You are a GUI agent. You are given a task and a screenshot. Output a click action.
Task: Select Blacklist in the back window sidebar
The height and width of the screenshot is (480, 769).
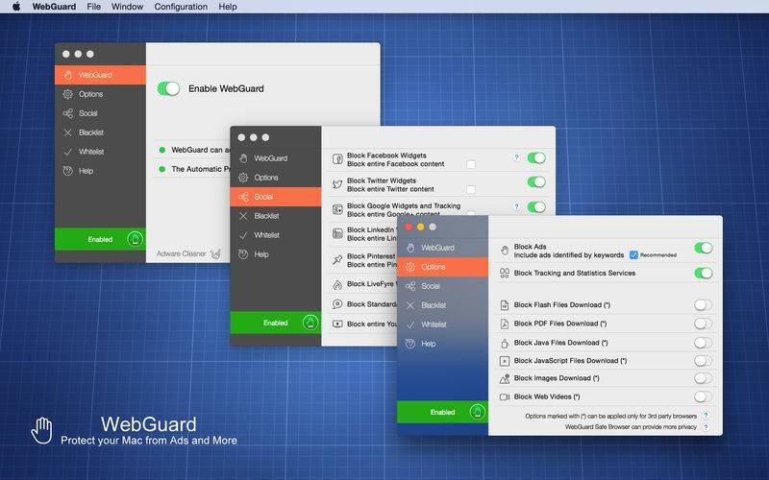click(x=100, y=132)
